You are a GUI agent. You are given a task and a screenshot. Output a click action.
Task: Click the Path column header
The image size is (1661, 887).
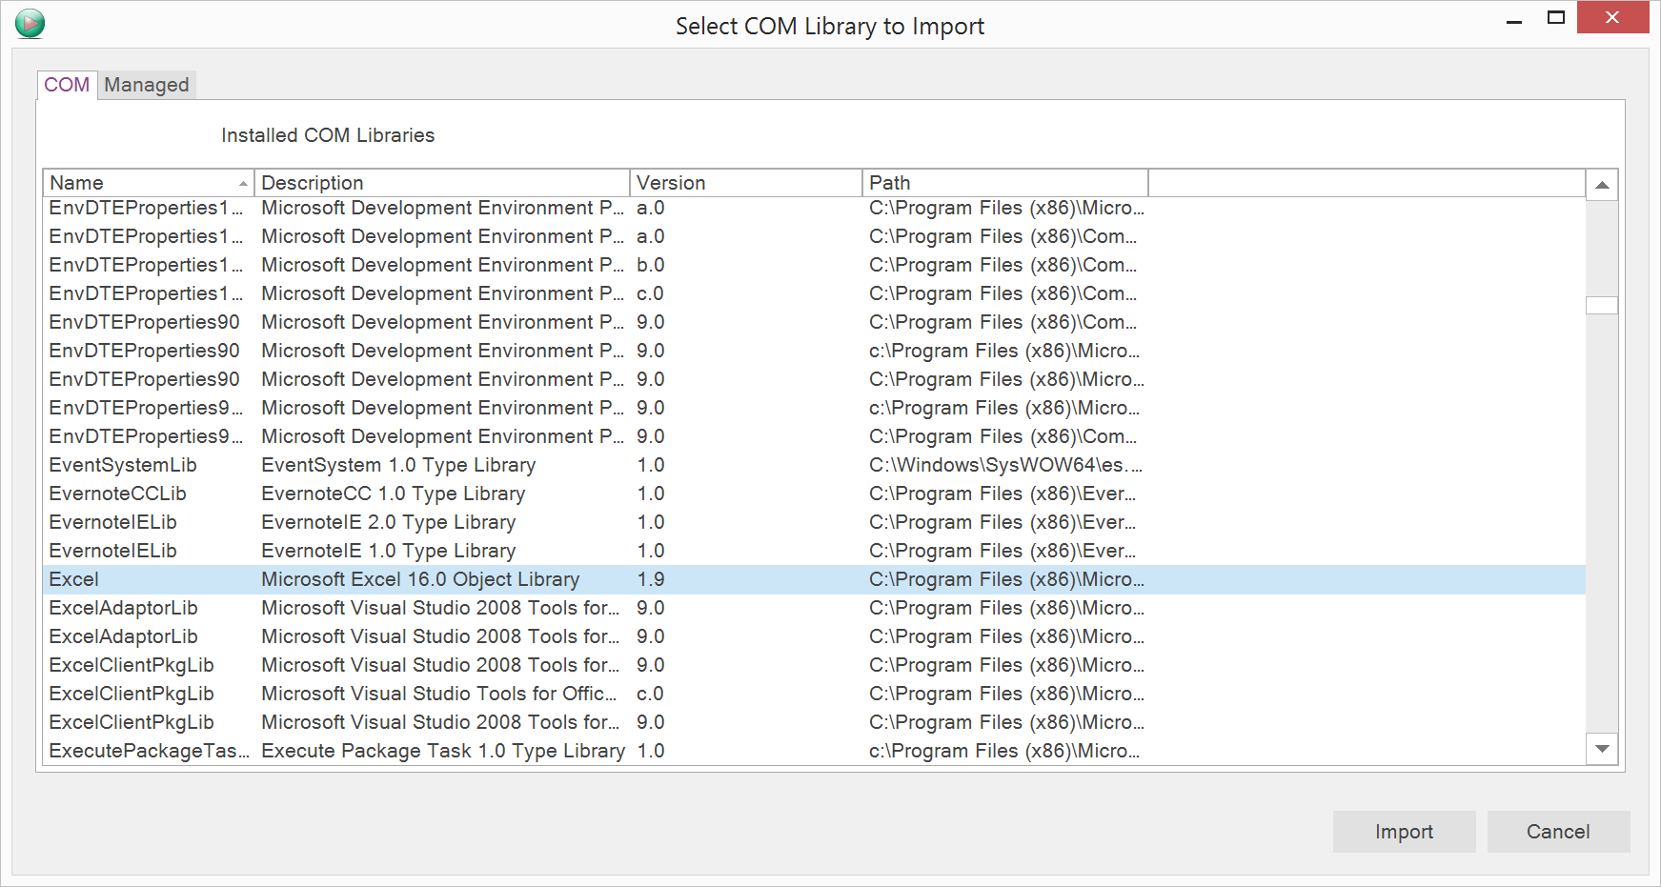pyautogui.click(x=1003, y=183)
